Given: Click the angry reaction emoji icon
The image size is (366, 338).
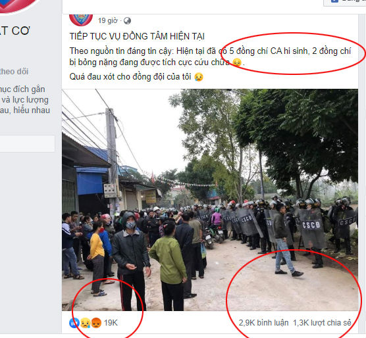Looking at the screenshot, I should [x=96, y=323].
